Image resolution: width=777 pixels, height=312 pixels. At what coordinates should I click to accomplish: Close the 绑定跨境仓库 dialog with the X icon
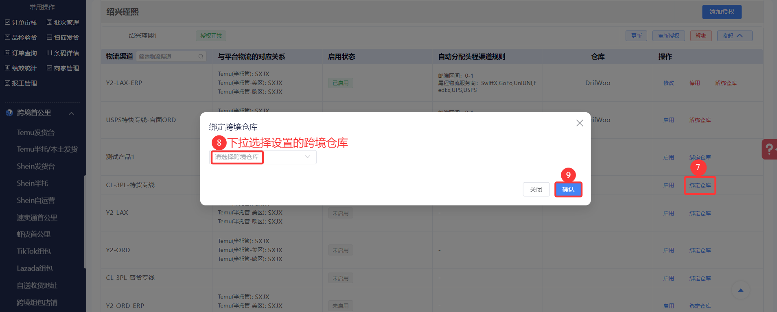[580, 123]
